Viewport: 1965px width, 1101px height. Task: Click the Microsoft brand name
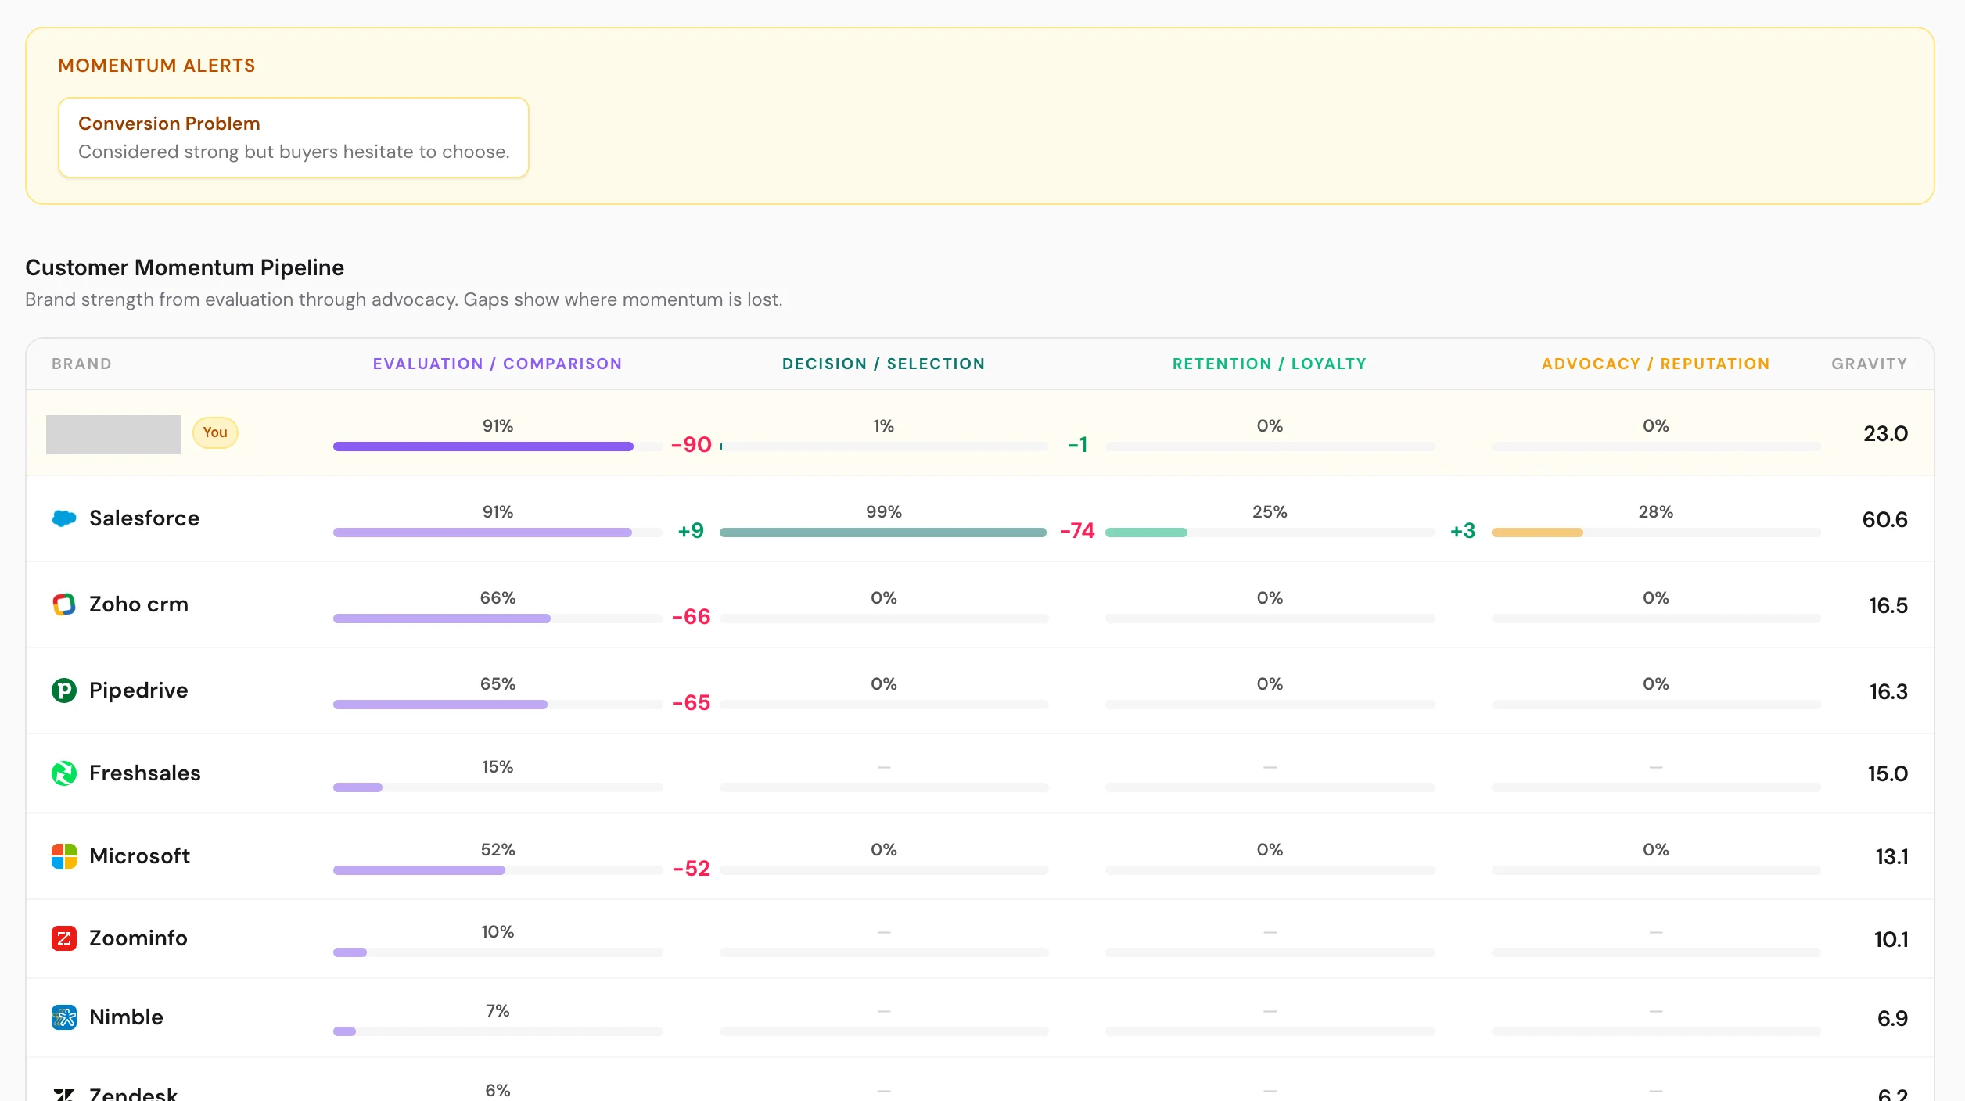[x=139, y=856]
